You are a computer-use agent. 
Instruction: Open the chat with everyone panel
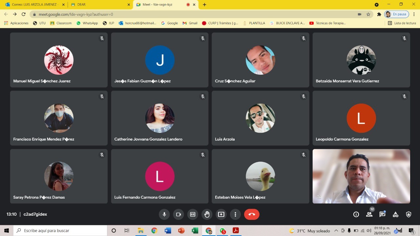[x=382, y=214]
